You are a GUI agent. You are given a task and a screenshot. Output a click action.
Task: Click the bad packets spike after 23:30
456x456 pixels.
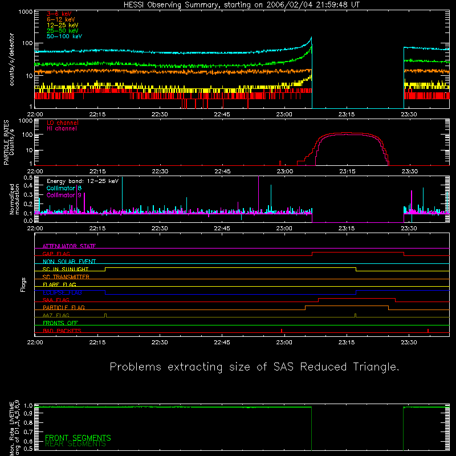point(428,331)
